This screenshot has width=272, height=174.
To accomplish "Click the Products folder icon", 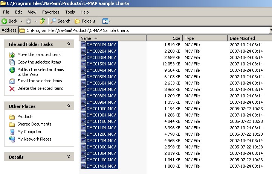I will (12, 117).
